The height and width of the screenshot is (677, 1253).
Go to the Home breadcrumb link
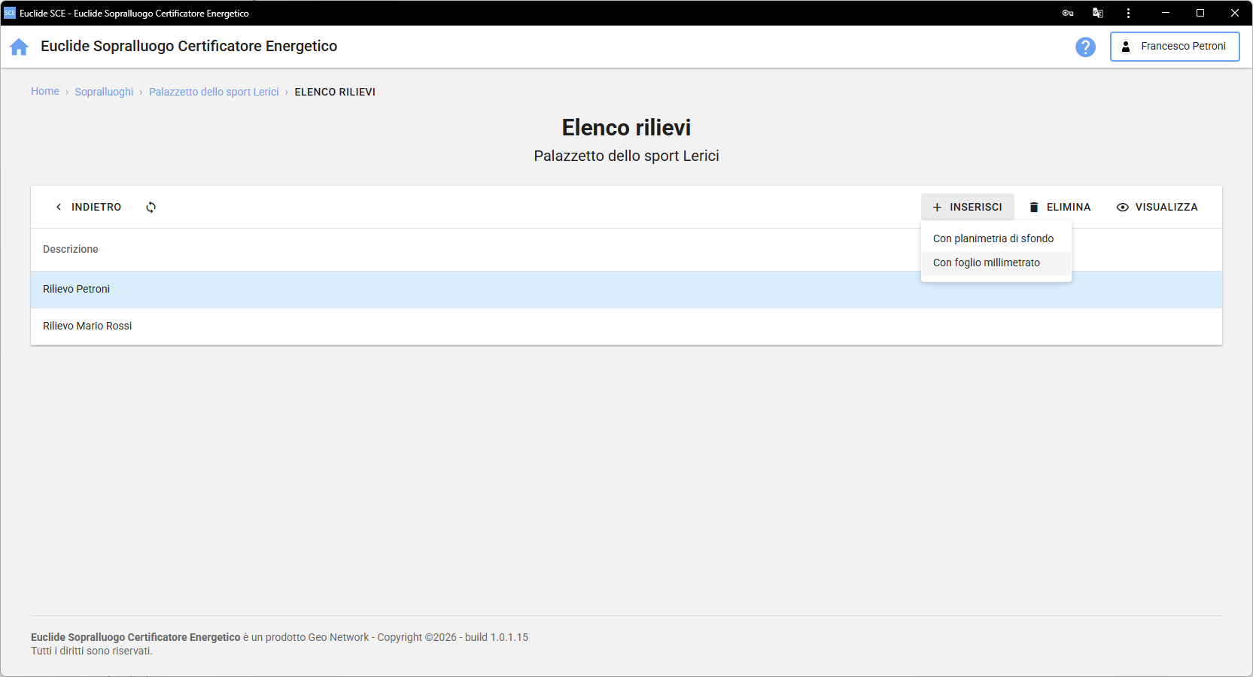[x=45, y=91]
